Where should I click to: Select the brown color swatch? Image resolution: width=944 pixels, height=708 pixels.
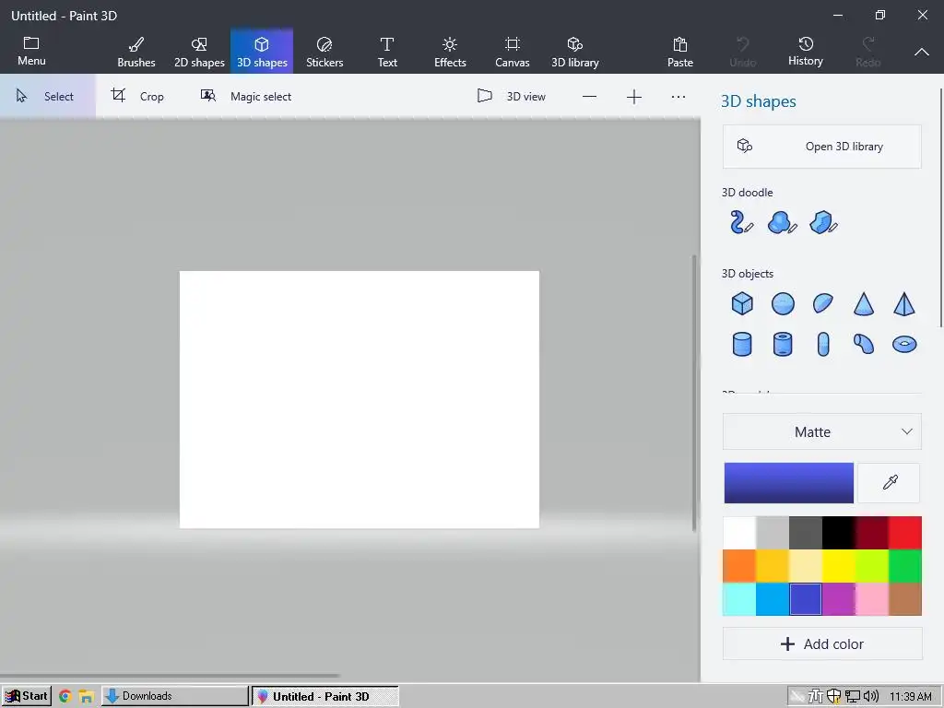(x=905, y=599)
